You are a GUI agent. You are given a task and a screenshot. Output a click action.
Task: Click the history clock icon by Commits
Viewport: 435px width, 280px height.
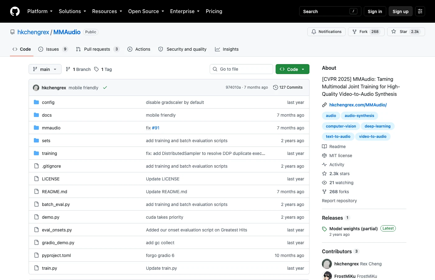[275, 87]
